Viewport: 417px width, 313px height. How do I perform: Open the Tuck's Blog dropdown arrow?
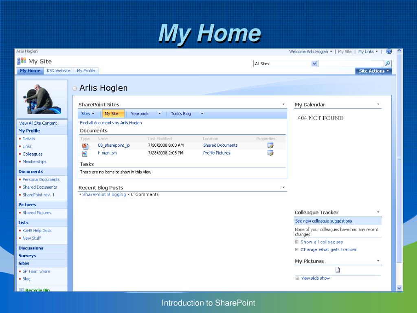(202, 113)
